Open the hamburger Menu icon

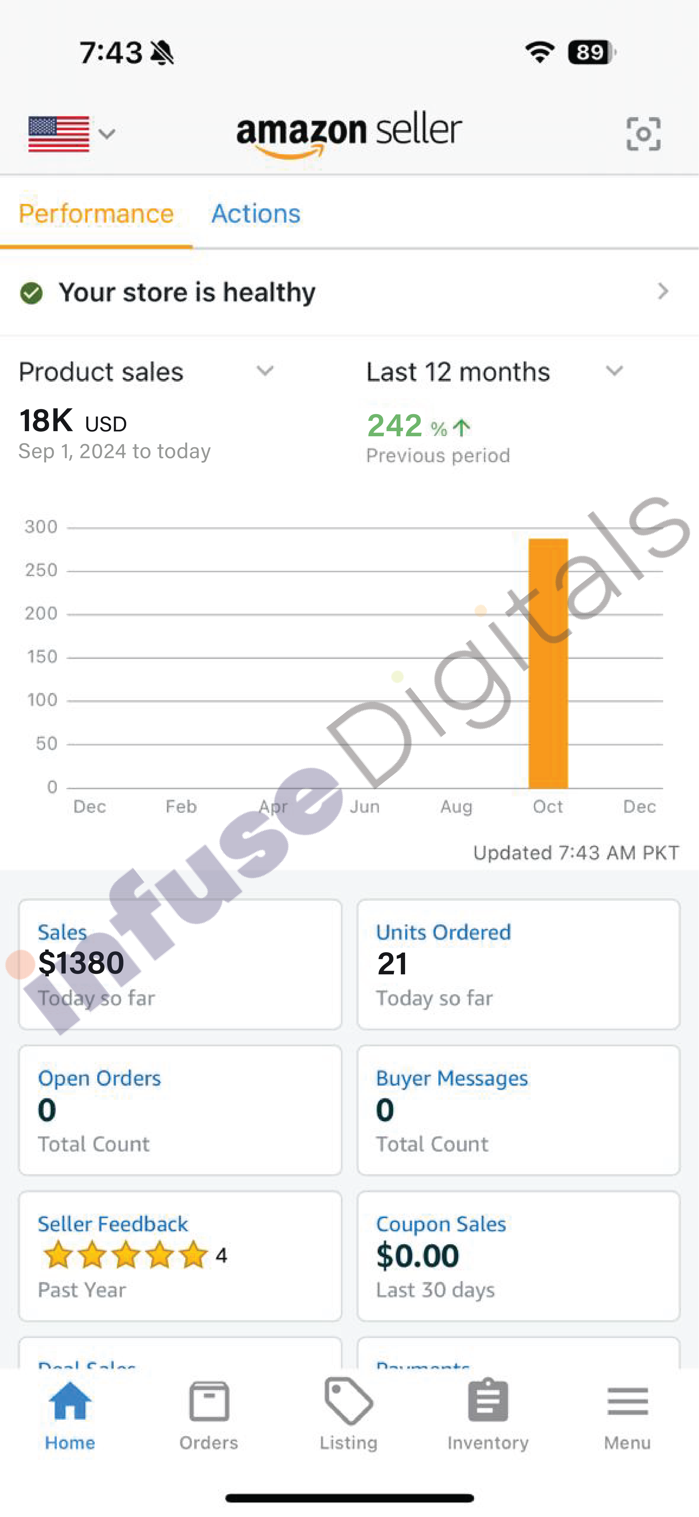click(x=628, y=1401)
